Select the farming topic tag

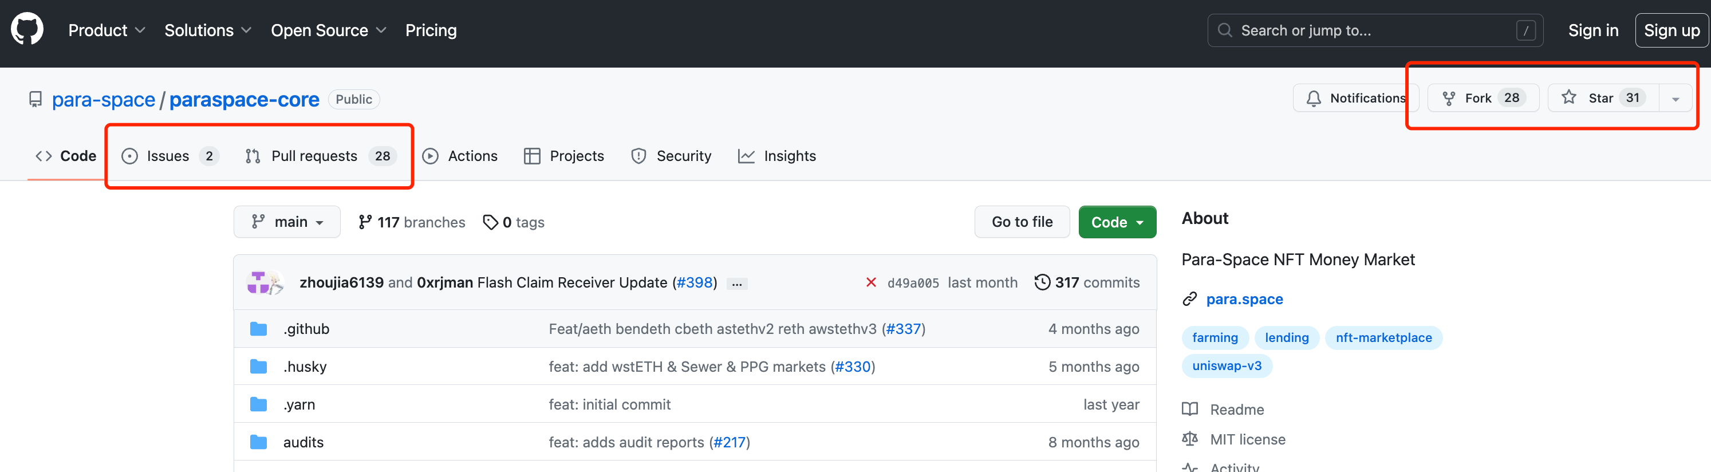coord(1215,338)
